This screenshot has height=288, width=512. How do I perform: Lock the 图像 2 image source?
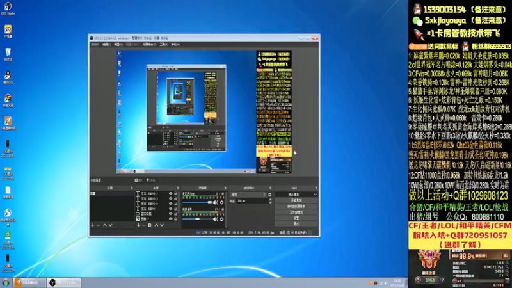(175, 219)
